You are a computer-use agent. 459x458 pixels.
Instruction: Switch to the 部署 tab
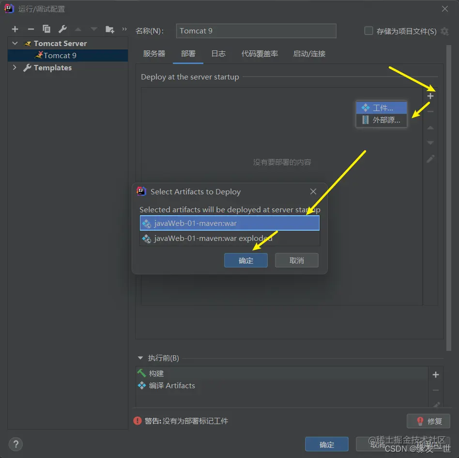pyautogui.click(x=188, y=54)
